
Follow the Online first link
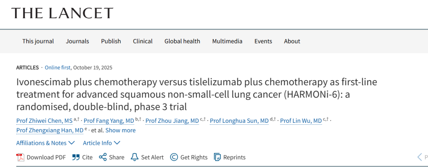click(58, 68)
